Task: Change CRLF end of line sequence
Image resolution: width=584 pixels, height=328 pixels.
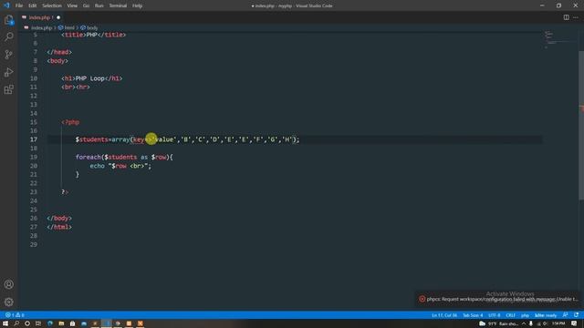Action: tap(510, 315)
